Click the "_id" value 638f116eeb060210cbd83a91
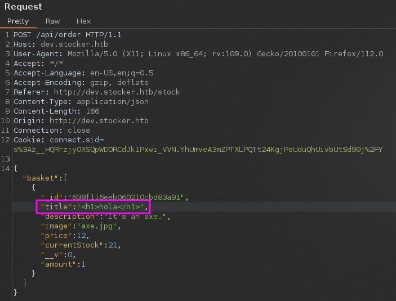Image resolution: width=396 pixels, height=301 pixels. tap(126, 197)
